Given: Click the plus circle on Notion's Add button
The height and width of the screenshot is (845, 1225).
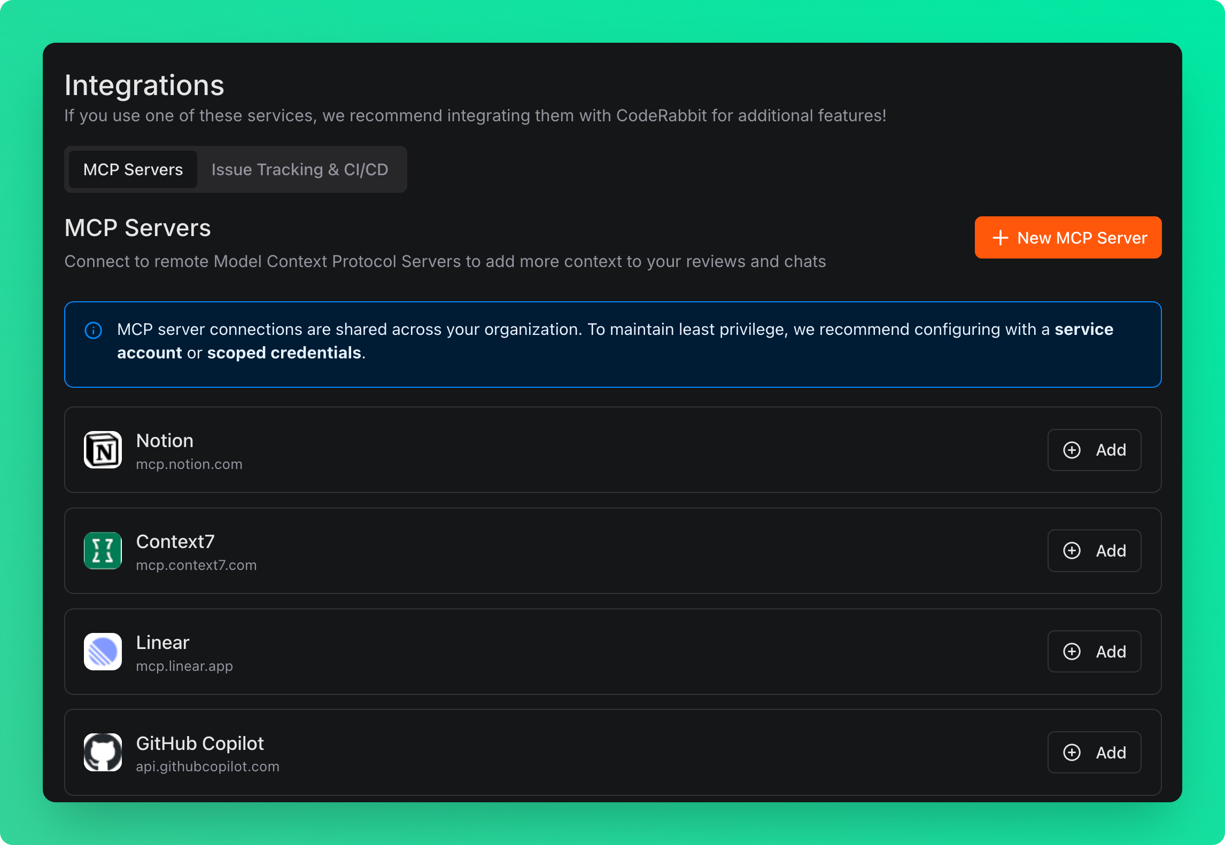Looking at the screenshot, I should (1073, 449).
